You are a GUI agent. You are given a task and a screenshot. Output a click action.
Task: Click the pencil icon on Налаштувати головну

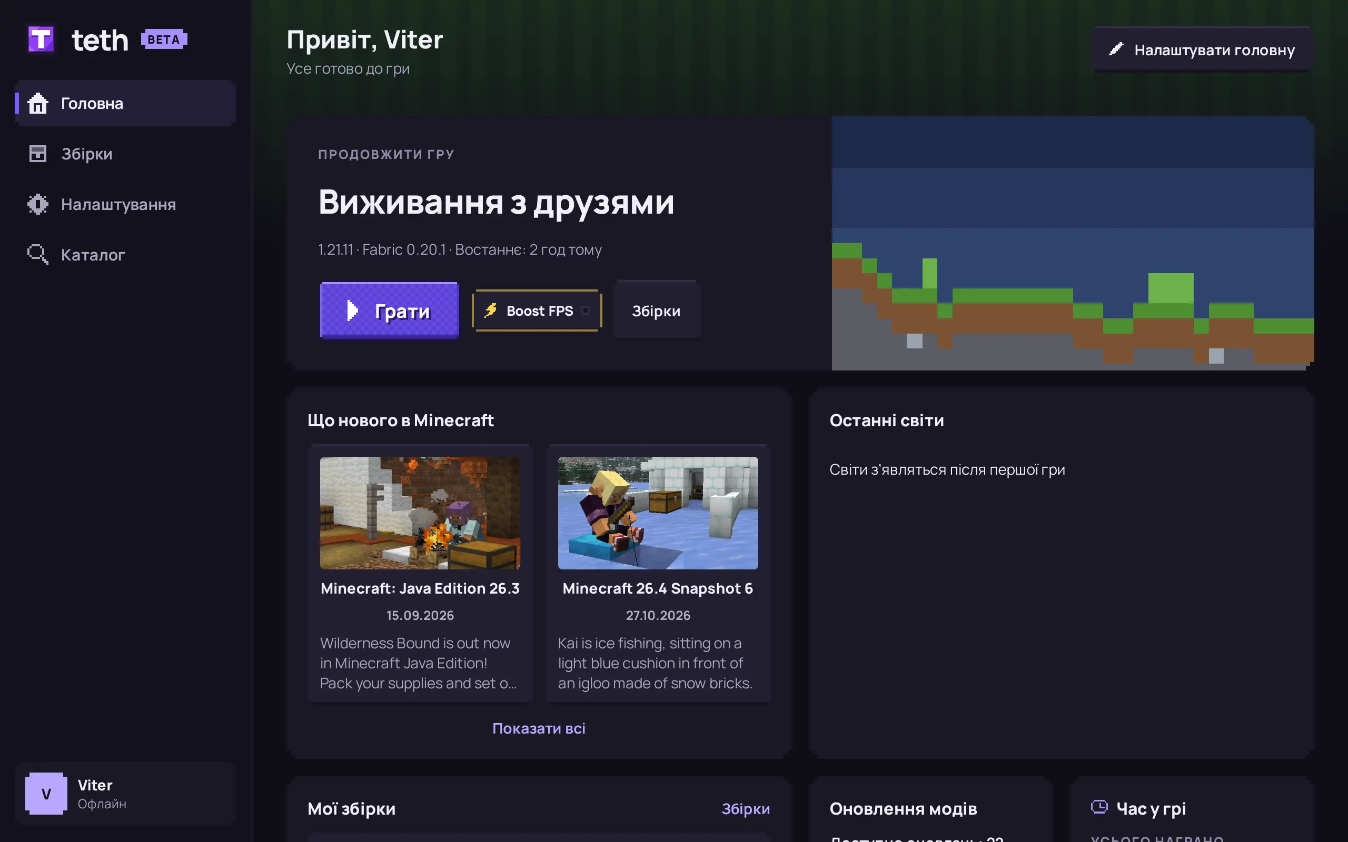tap(1116, 49)
